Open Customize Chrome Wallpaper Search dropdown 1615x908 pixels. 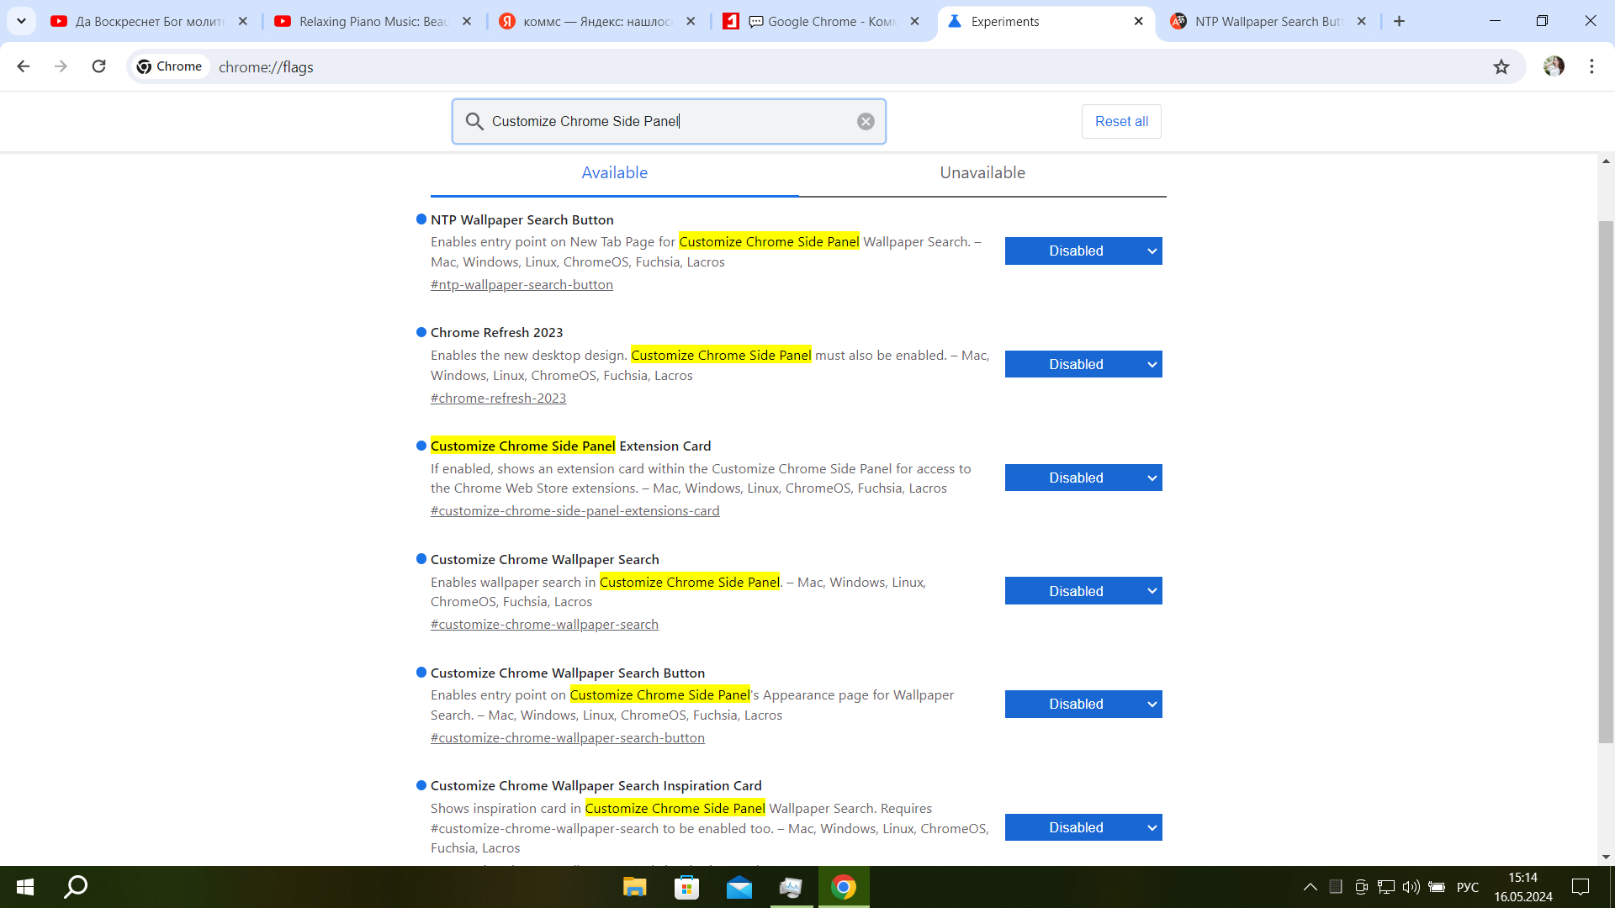(x=1083, y=591)
